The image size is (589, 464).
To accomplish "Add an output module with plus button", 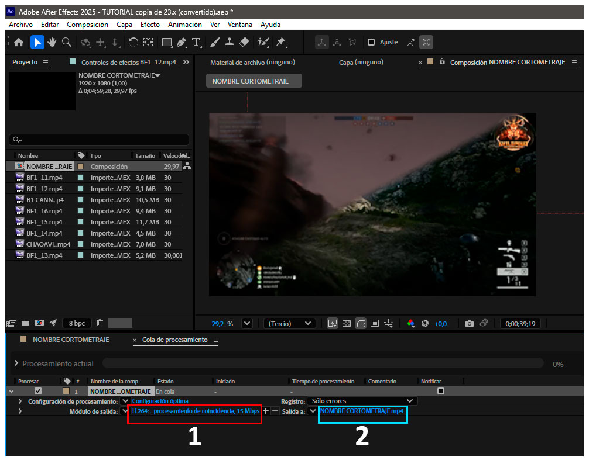I will point(266,411).
